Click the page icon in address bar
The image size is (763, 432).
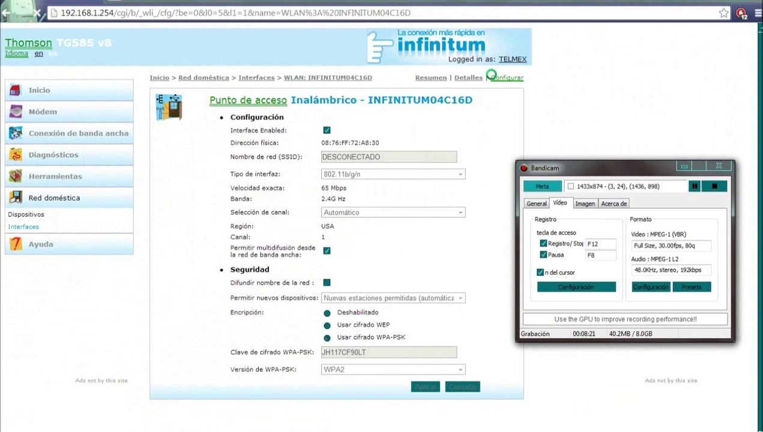tap(54, 13)
